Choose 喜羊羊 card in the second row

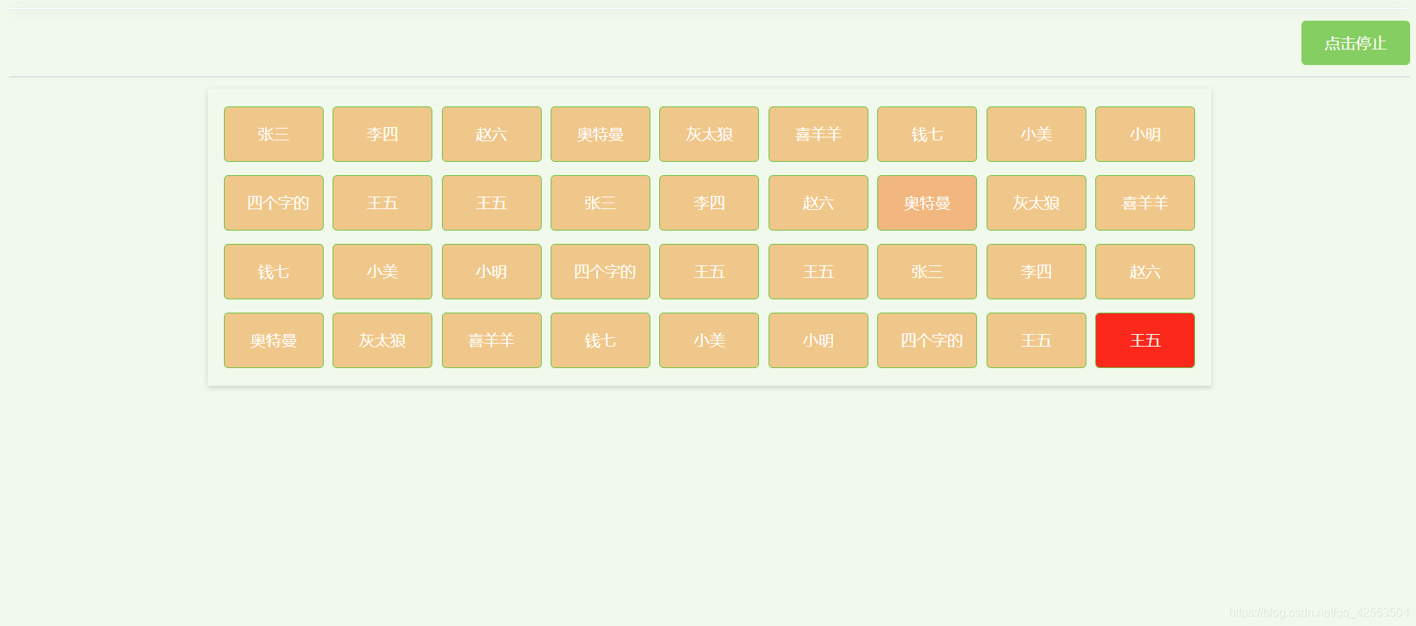[x=1145, y=203]
